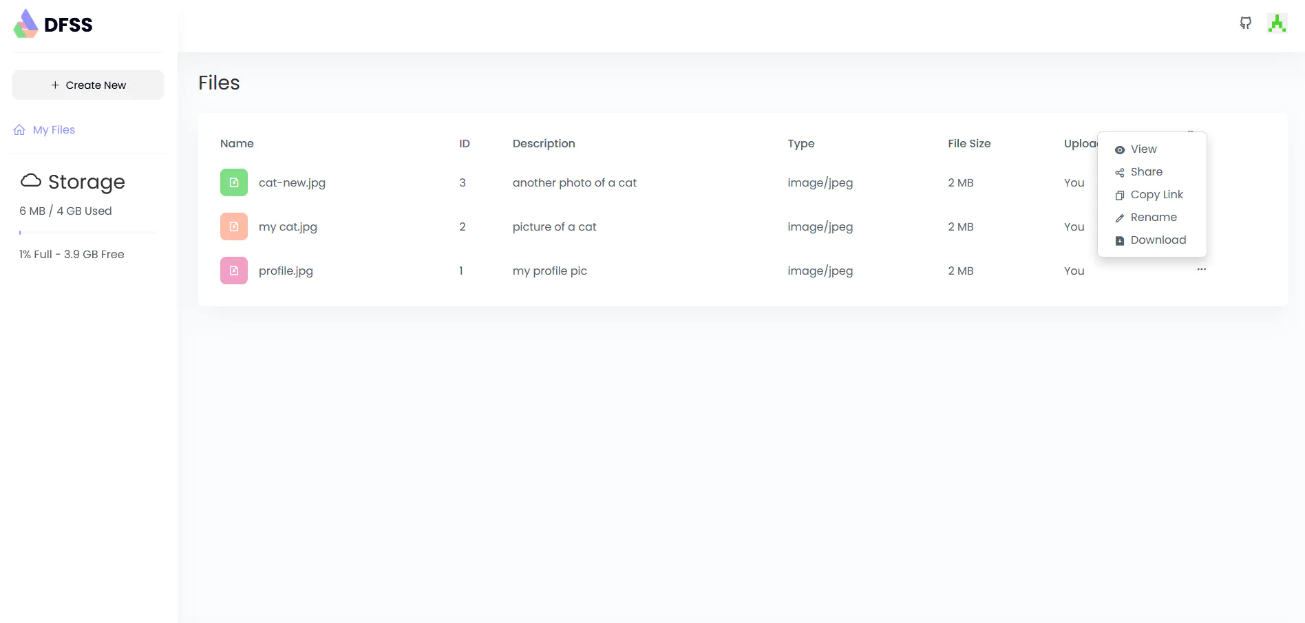Viewport: 1305px width, 623px height.
Task: Go to My Files in the sidebar
Action: point(54,130)
